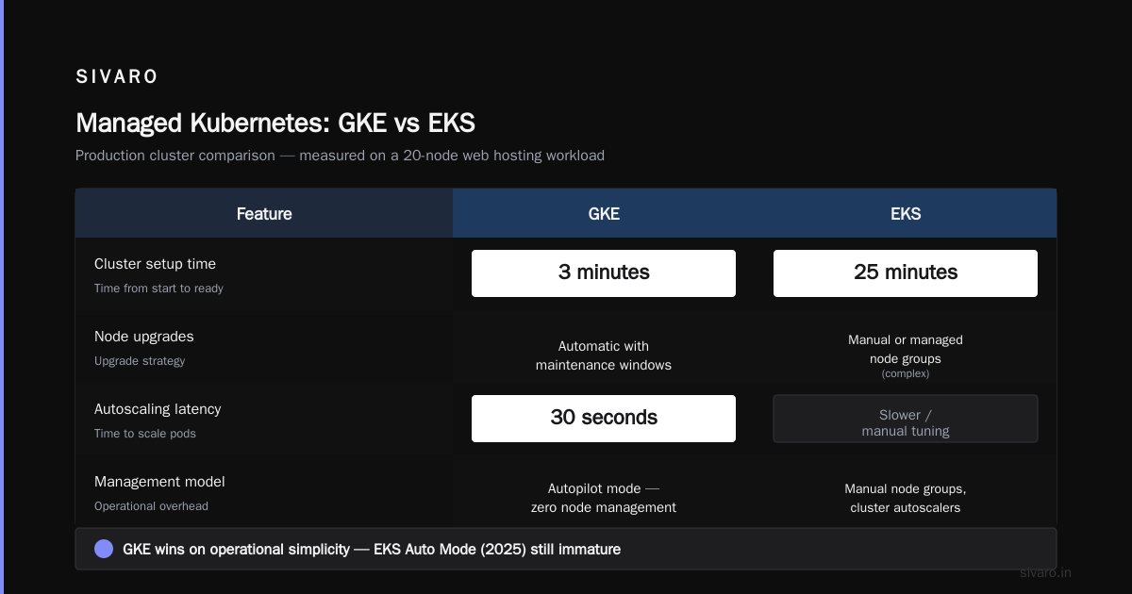Click the subtitle about 20-node web hosting workload
1132x594 pixels.
[340, 156]
